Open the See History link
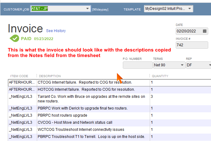 point(56,31)
